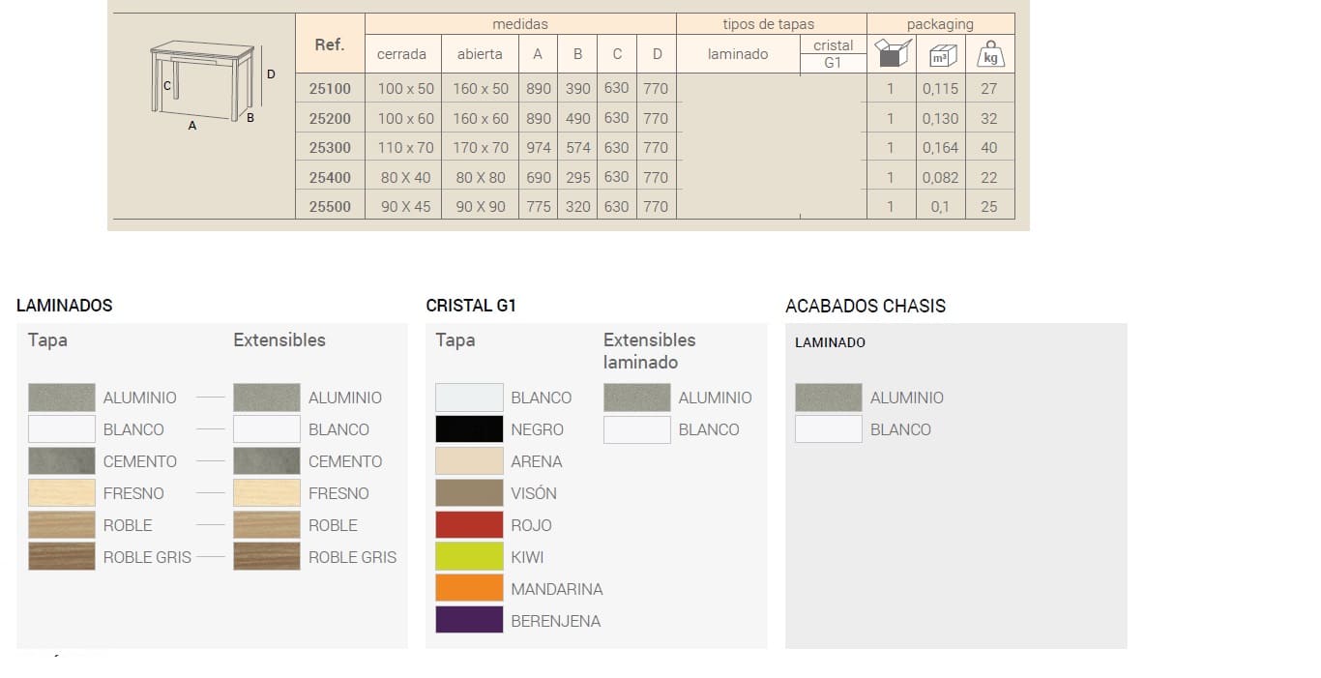The image size is (1321, 678).
Task: Click reference number 25100
Action: click(330, 88)
